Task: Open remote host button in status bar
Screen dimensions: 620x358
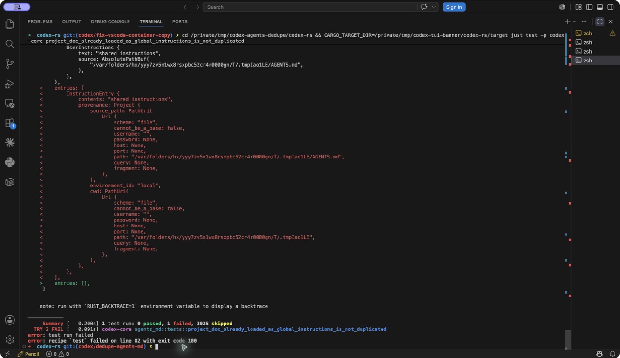Action: coord(7,354)
